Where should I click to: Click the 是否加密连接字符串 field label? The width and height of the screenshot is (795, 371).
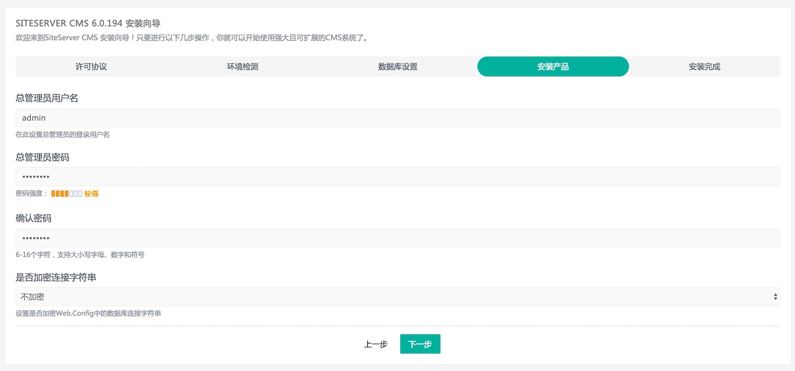coord(56,277)
